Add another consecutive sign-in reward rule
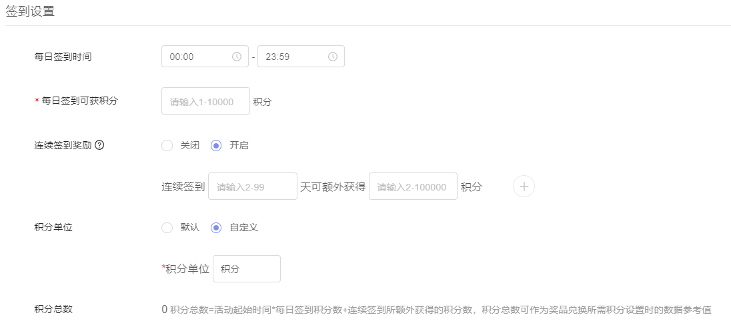 click(524, 186)
